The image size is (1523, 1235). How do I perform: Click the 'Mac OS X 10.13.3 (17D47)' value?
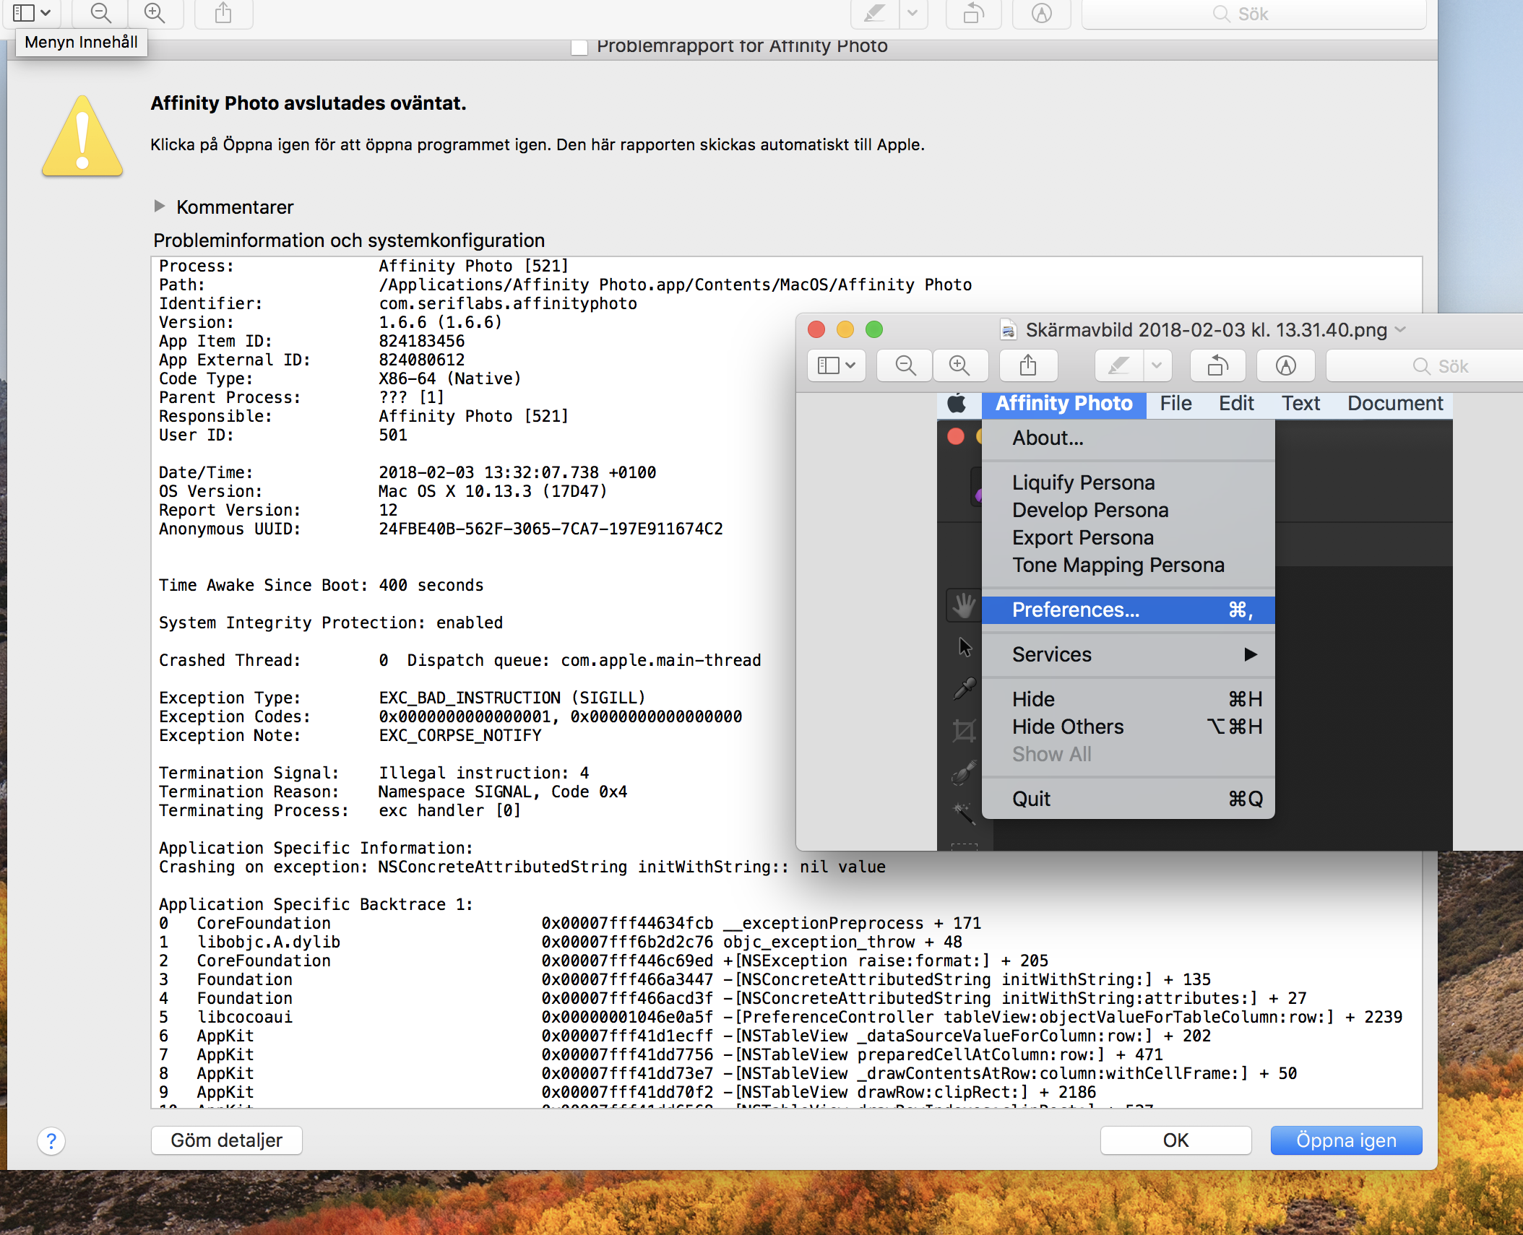[x=493, y=491]
